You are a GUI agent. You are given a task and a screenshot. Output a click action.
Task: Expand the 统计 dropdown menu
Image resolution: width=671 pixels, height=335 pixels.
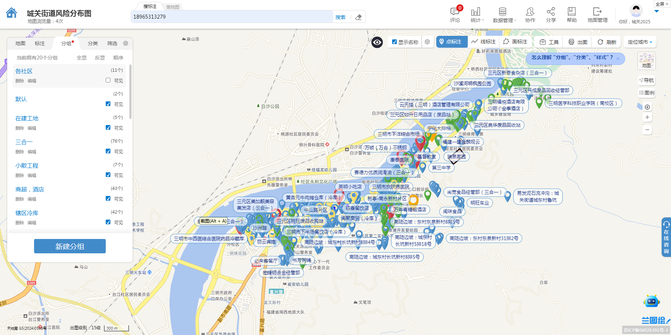tap(477, 14)
